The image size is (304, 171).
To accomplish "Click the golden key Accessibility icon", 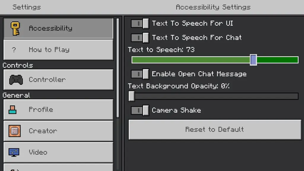I will (x=15, y=28).
